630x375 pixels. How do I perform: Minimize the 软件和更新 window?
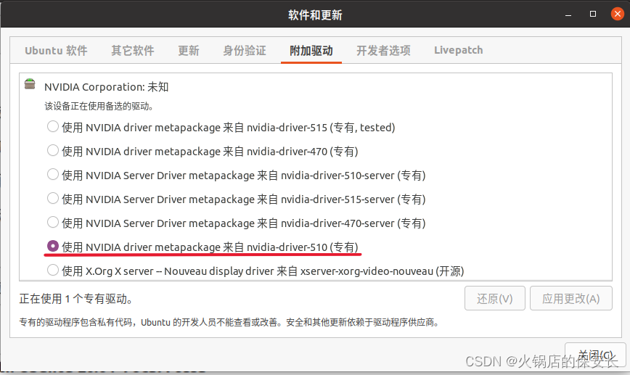568,15
